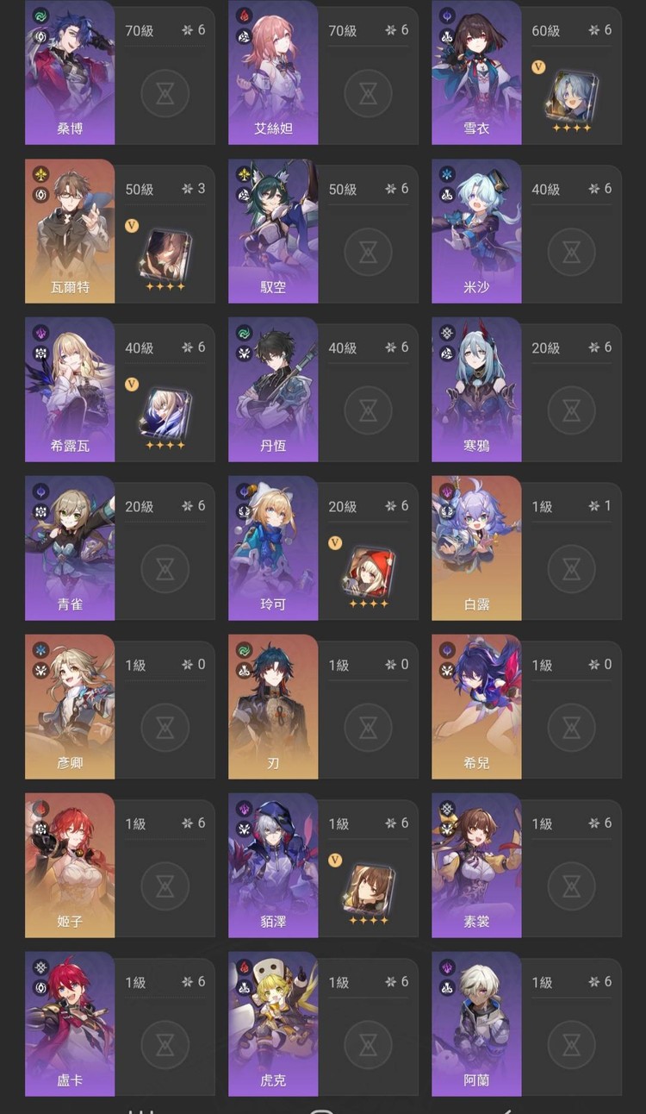646x1114 pixels.
Task: Tap the empty slot next to 丹恆
Action: (368, 410)
